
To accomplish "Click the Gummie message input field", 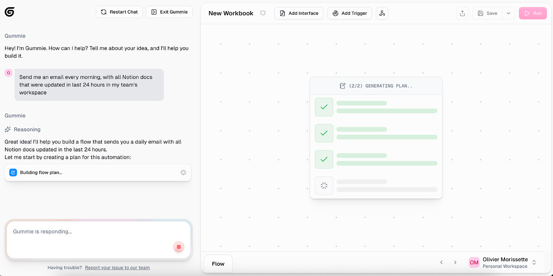I will 98,240.
